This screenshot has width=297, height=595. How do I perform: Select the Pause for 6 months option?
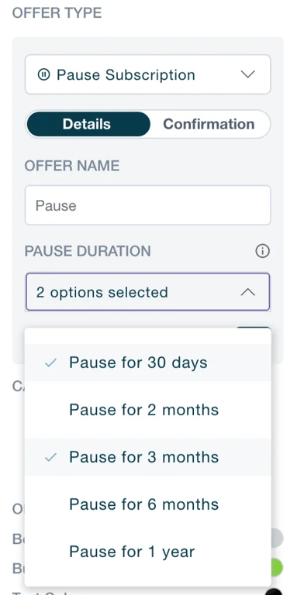(148, 504)
